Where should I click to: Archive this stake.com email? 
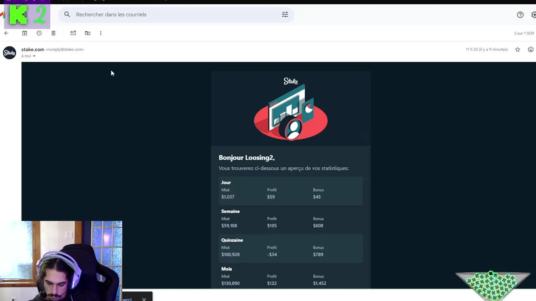click(x=24, y=33)
